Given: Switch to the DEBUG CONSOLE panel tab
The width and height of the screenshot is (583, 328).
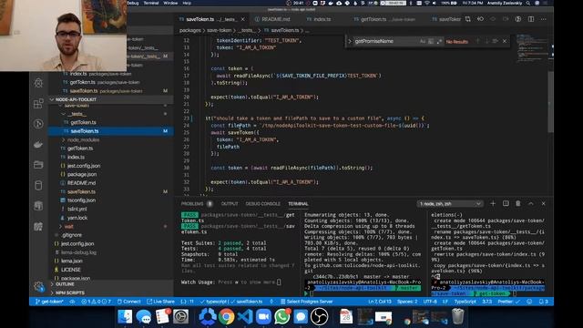Looking at the screenshot, I should (263, 204).
